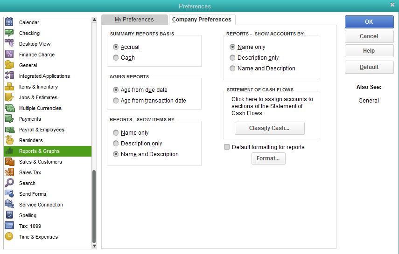Viewport: 399px width, 254px height.
Task: Select the Send Forms icon
Action: [x=9, y=194]
